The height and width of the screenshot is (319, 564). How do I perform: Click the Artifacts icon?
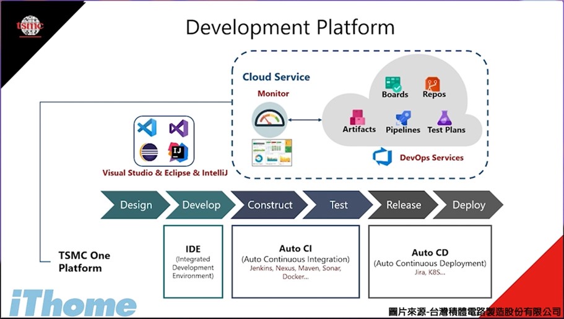[358, 117]
